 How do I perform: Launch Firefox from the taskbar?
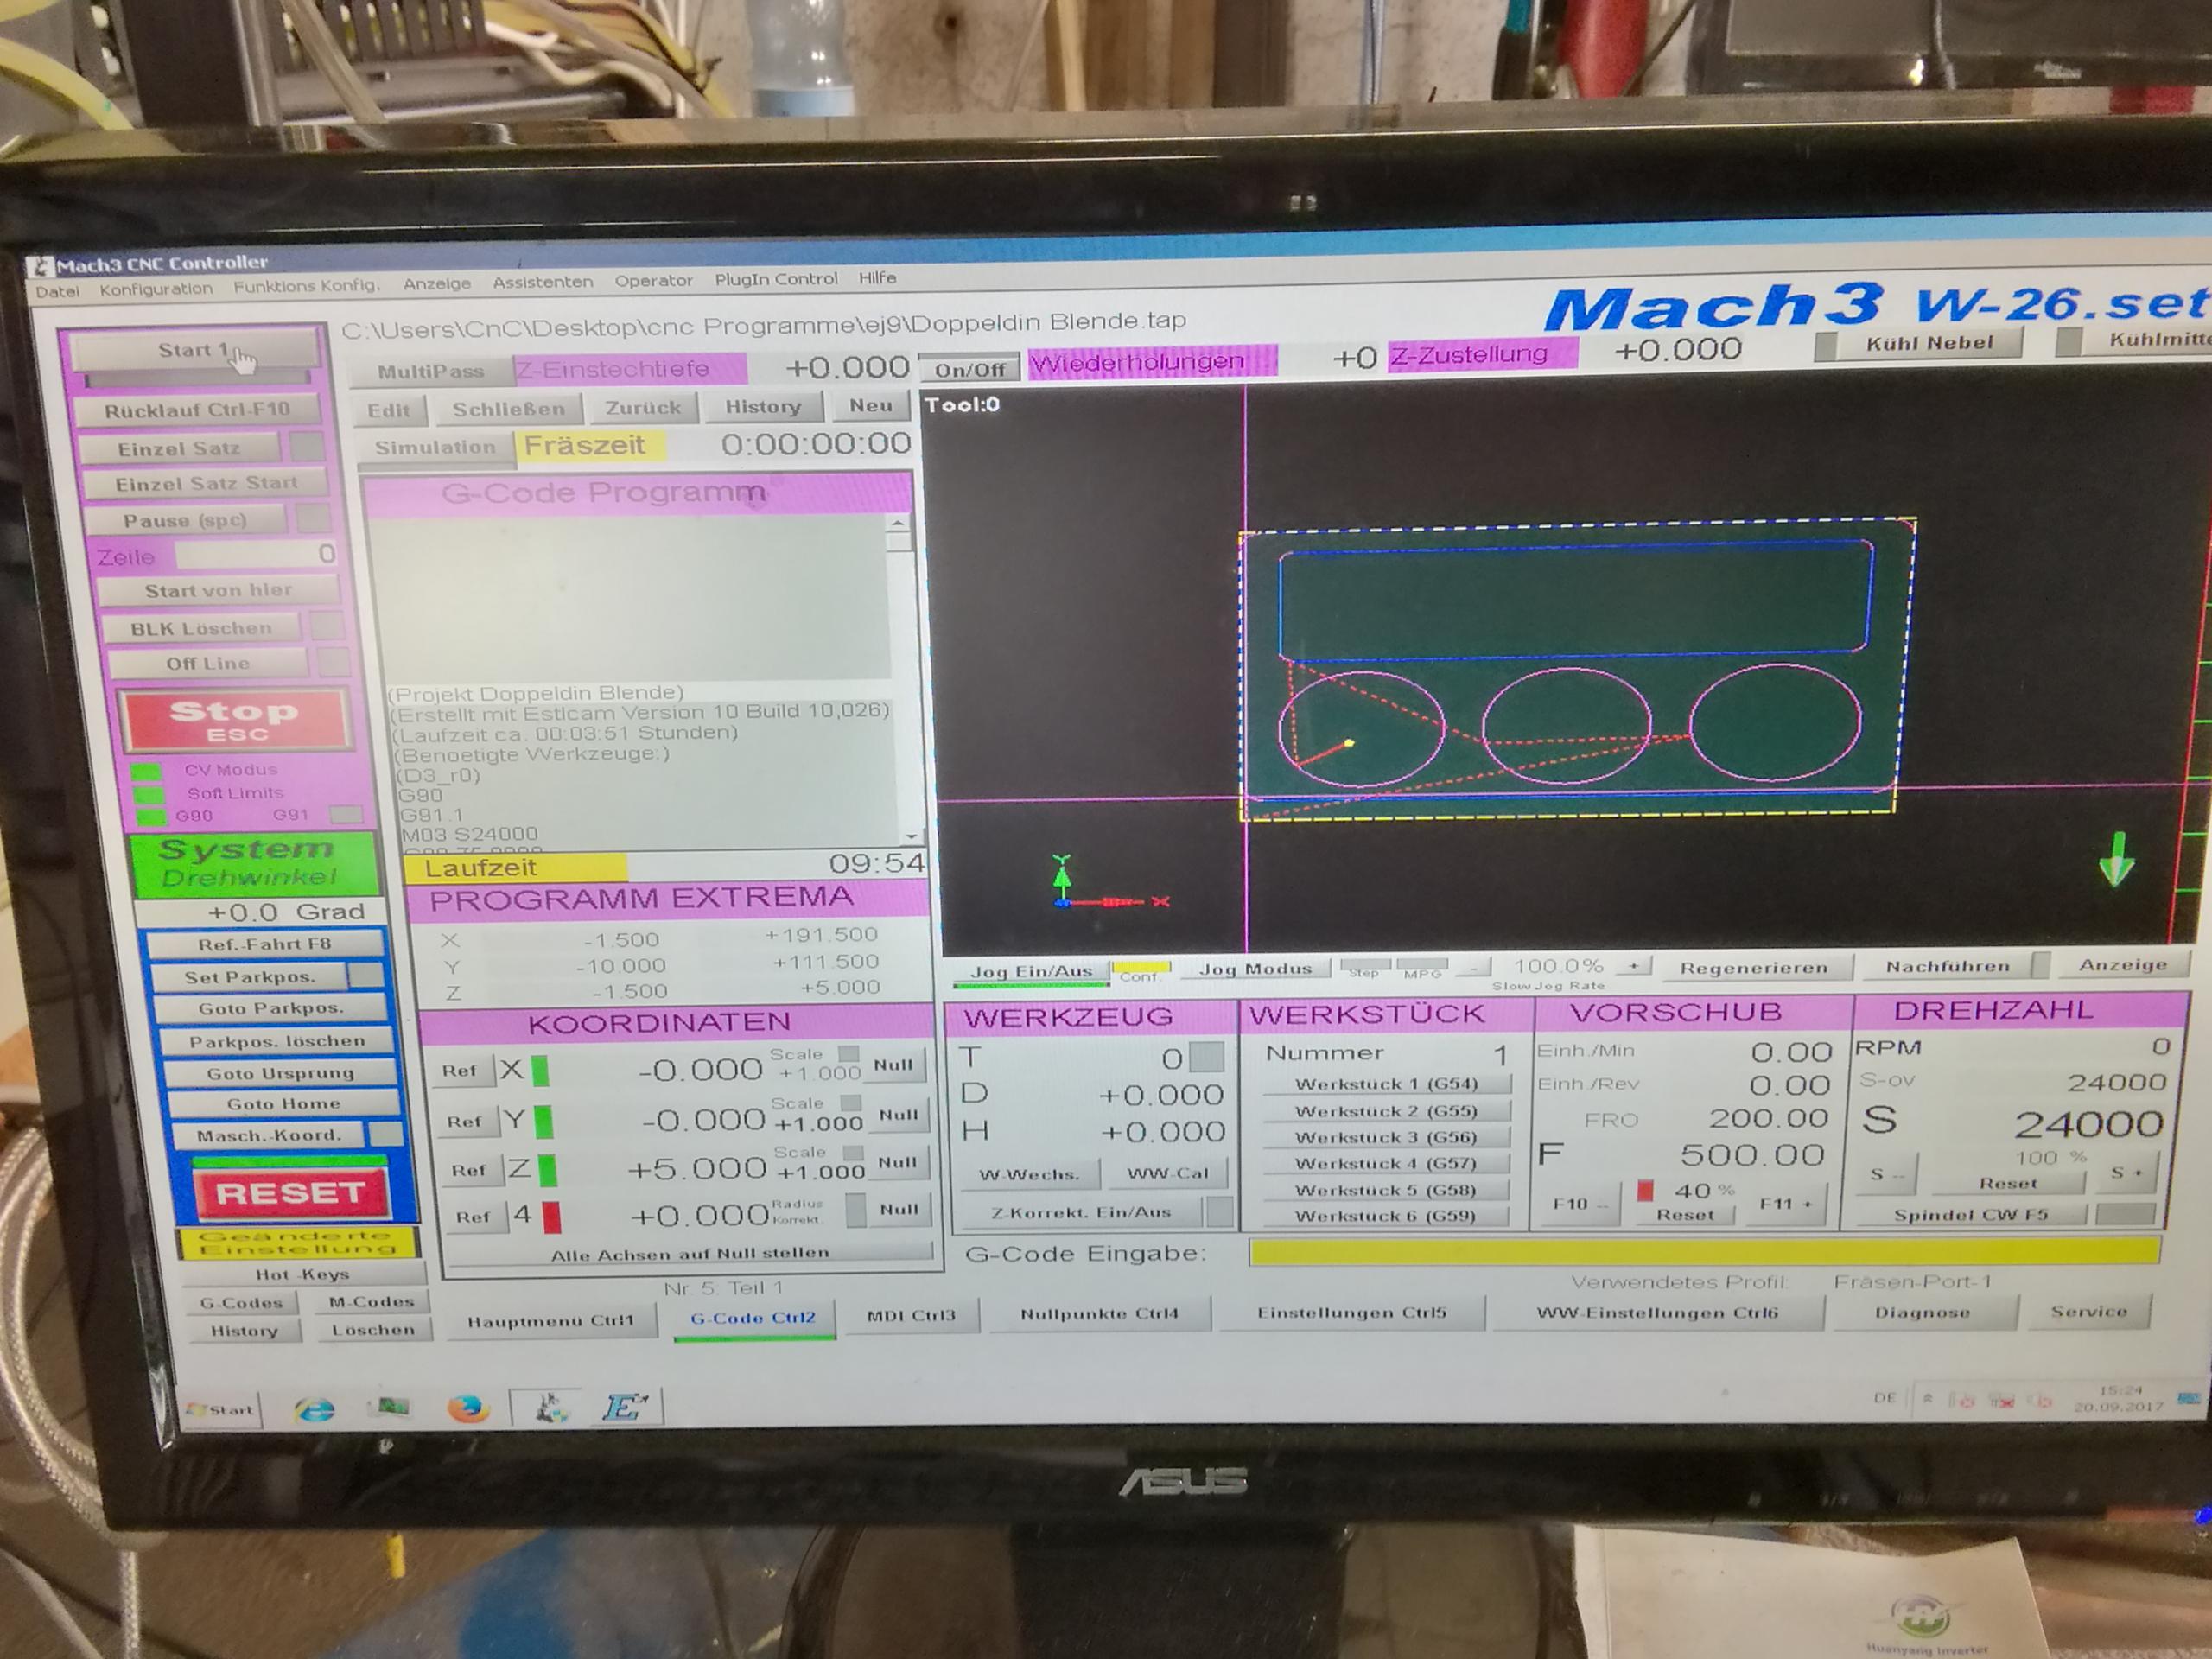click(x=467, y=1408)
